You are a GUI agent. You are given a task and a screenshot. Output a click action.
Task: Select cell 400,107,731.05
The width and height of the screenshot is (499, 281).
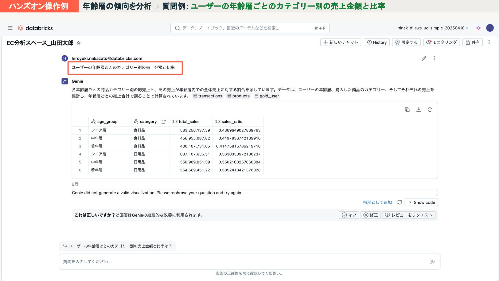click(x=191, y=146)
